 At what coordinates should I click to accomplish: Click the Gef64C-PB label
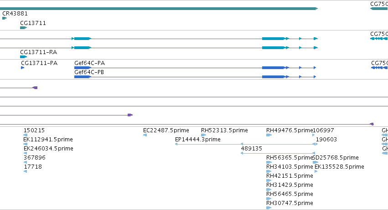click(x=89, y=72)
